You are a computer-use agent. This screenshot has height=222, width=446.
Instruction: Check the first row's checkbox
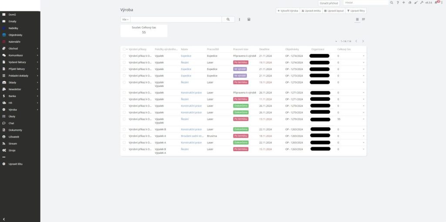124,56
